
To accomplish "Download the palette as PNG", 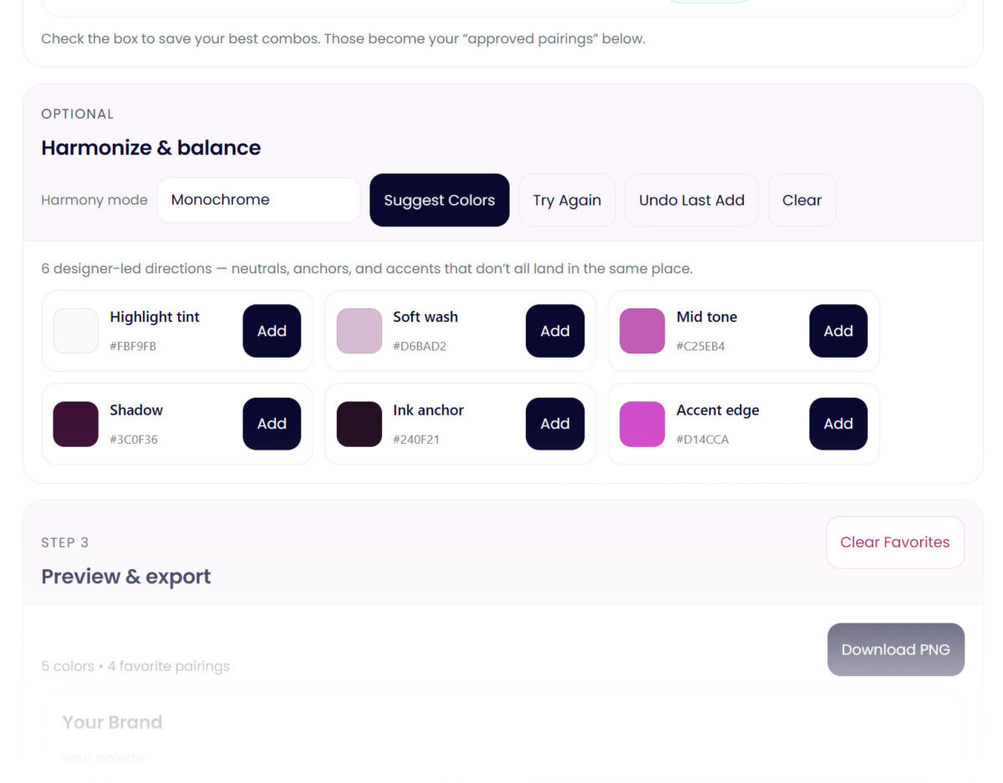I will [895, 649].
